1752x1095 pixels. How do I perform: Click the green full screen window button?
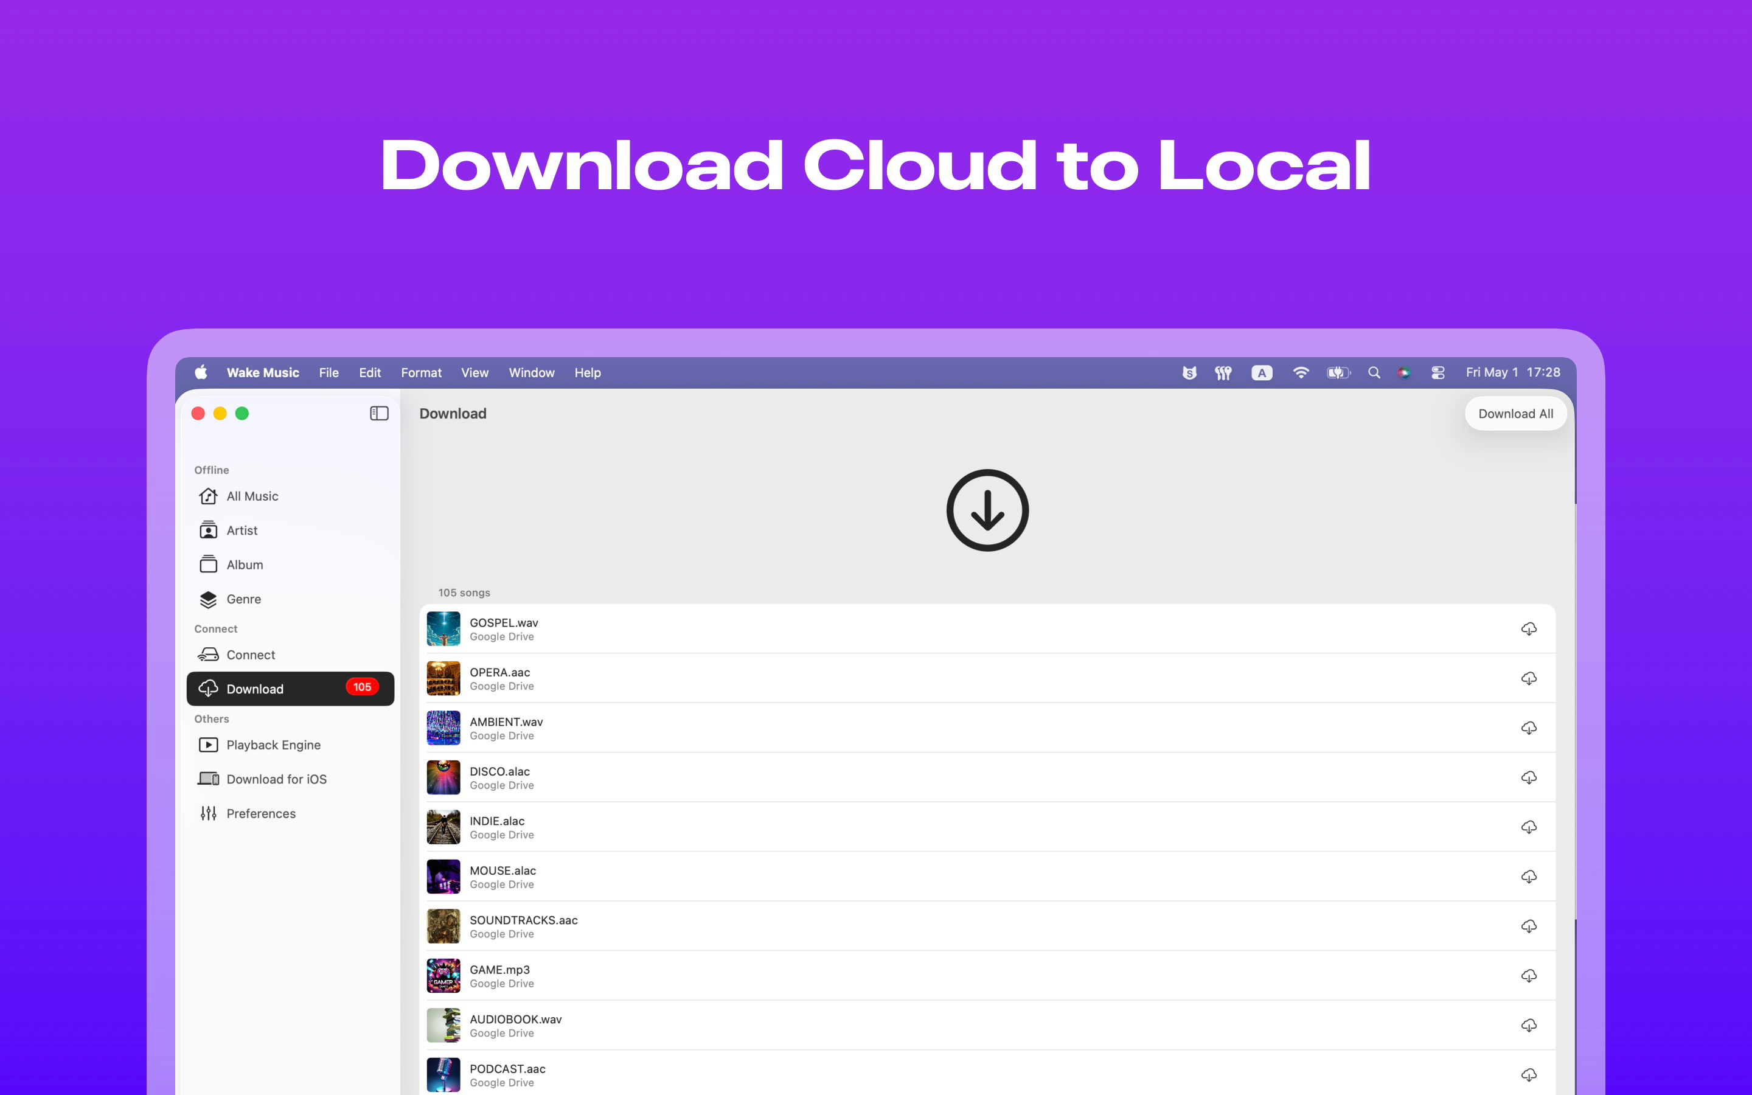(243, 414)
